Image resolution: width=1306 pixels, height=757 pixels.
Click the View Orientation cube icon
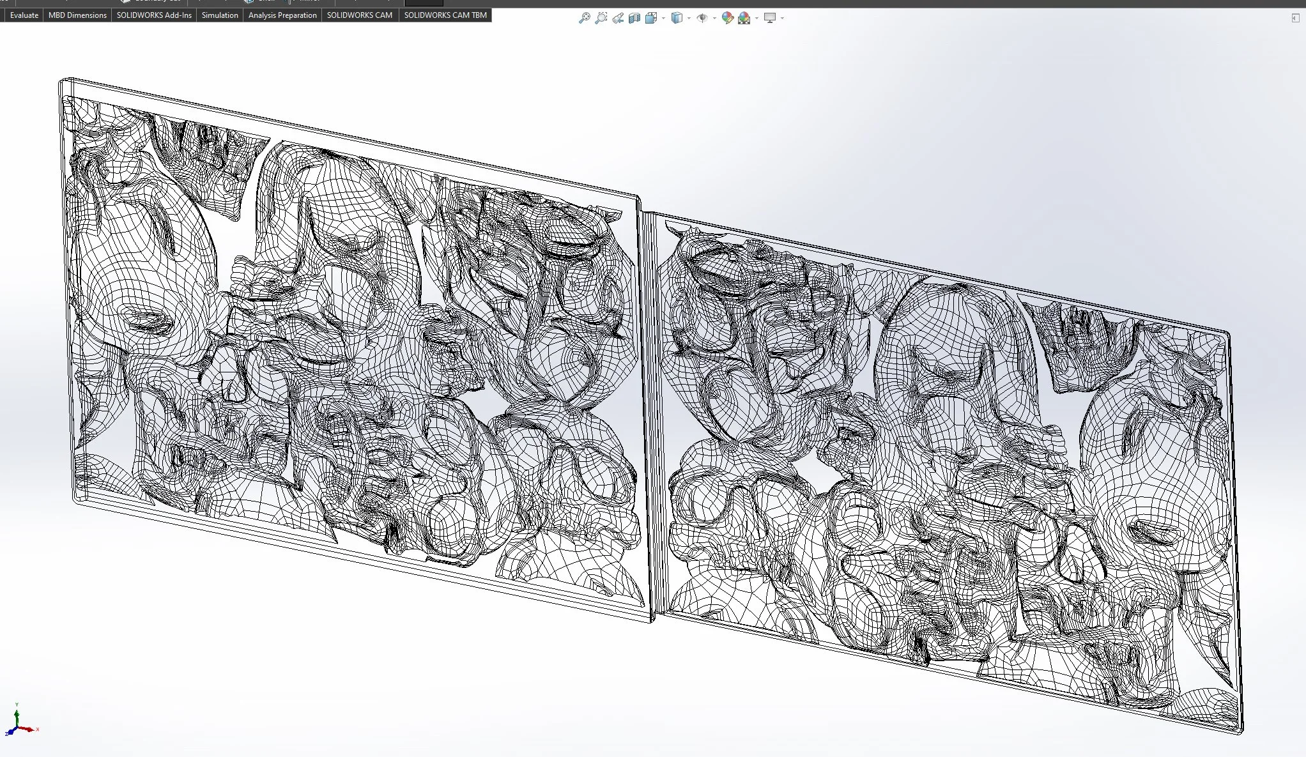click(x=650, y=18)
